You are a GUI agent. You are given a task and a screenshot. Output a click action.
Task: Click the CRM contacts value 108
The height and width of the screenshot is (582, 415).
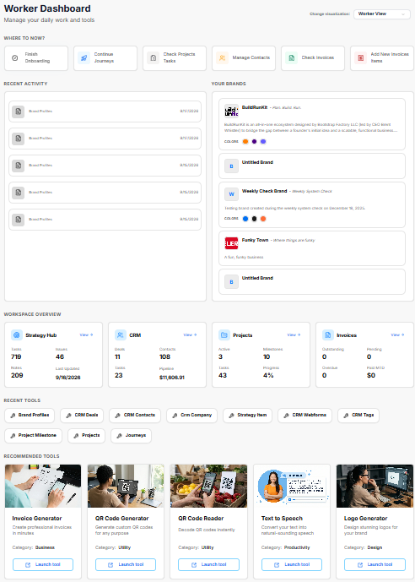164,356
